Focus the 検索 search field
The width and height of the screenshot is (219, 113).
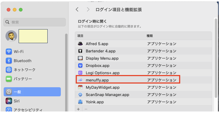coord(35,22)
